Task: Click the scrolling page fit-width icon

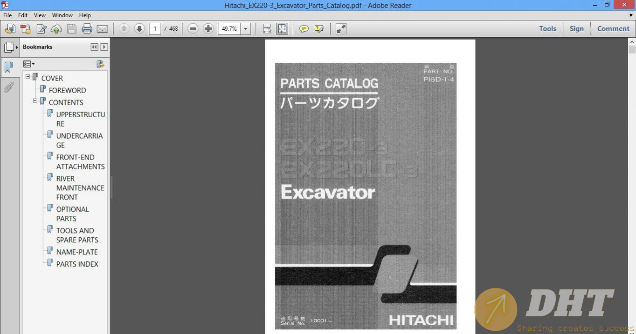Action: tap(267, 29)
